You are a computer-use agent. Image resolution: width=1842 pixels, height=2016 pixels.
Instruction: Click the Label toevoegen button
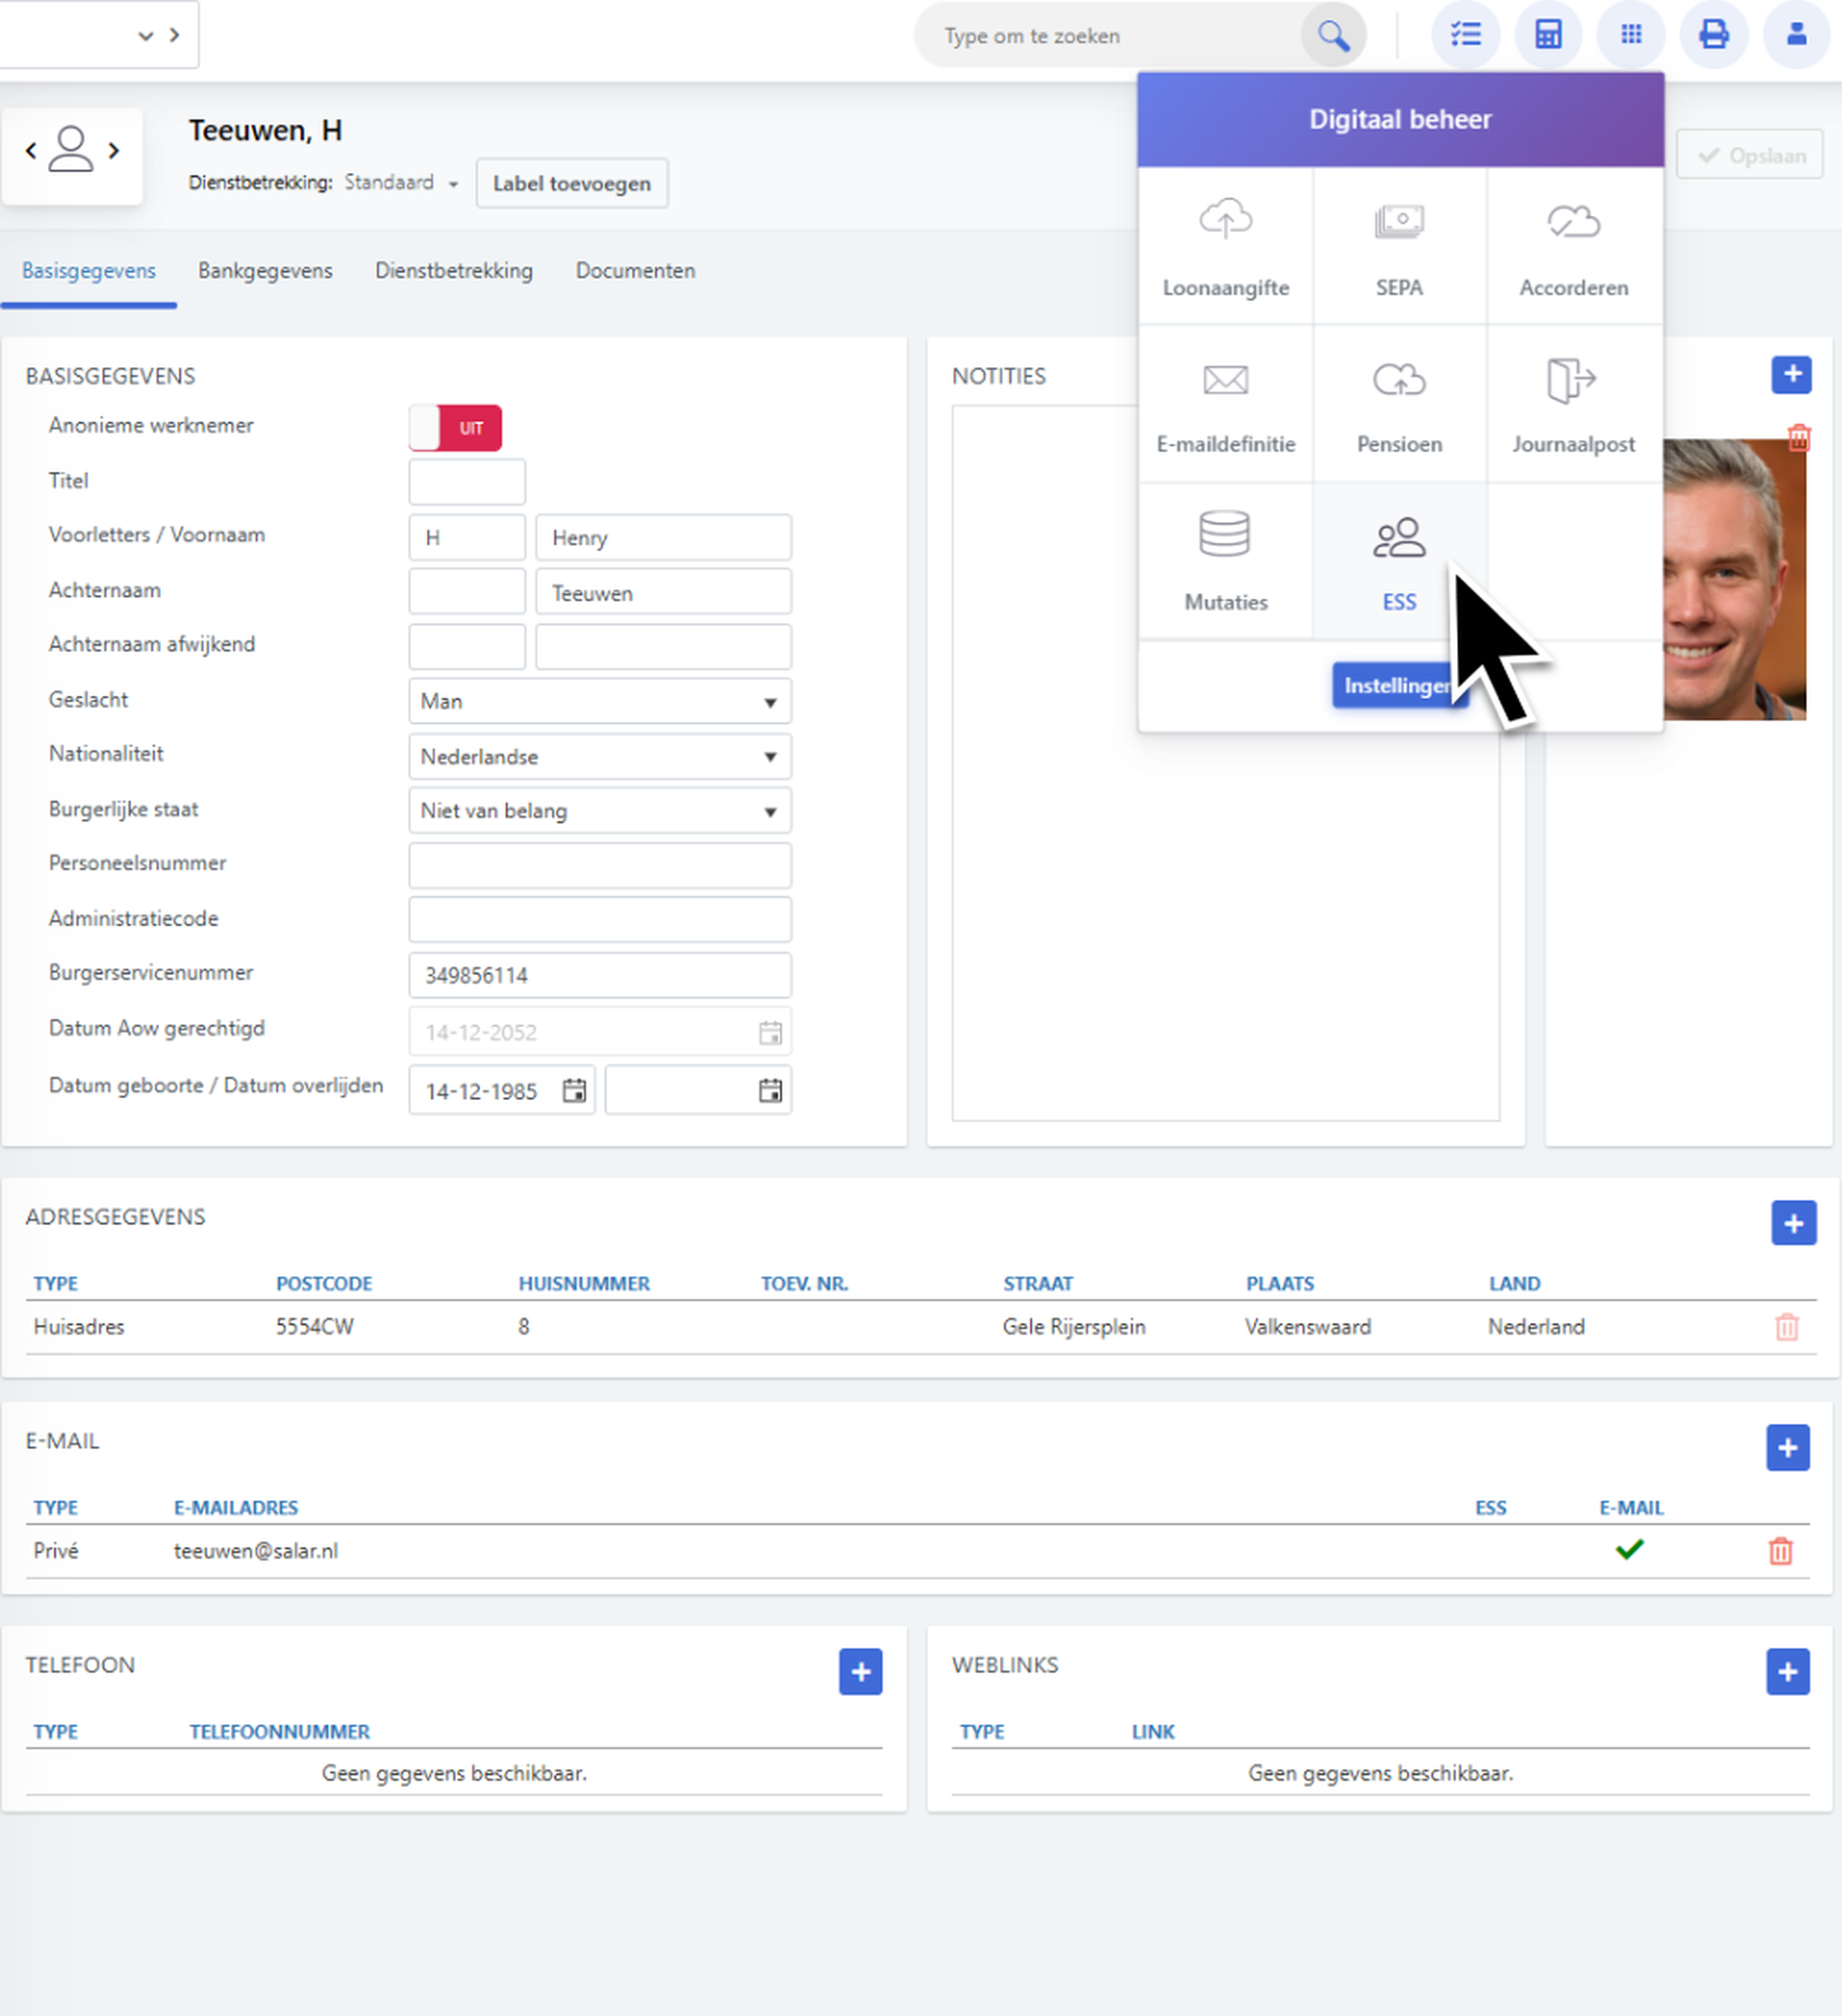[572, 183]
